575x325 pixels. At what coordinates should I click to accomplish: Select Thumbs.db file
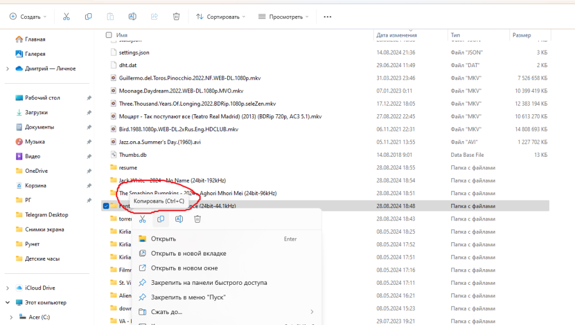(133, 155)
